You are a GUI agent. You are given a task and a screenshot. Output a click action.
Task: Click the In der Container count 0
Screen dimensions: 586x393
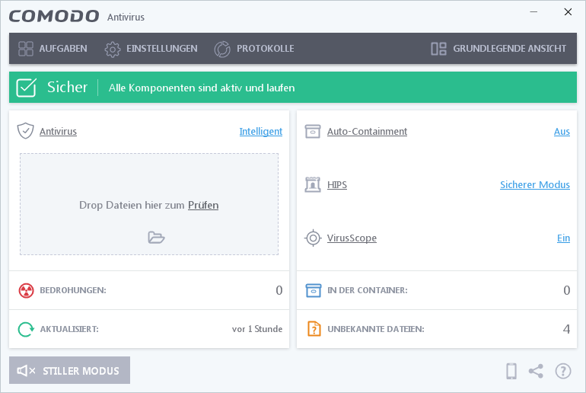tap(566, 290)
